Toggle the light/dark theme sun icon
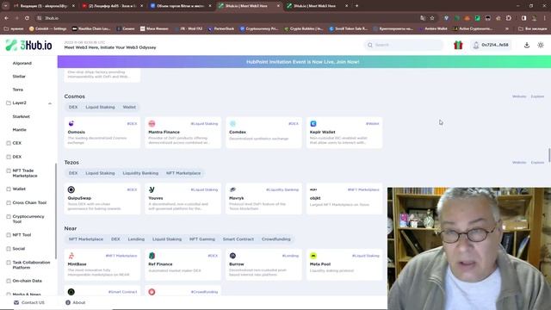This screenshot has height=310, width=551. pos(541,45)
